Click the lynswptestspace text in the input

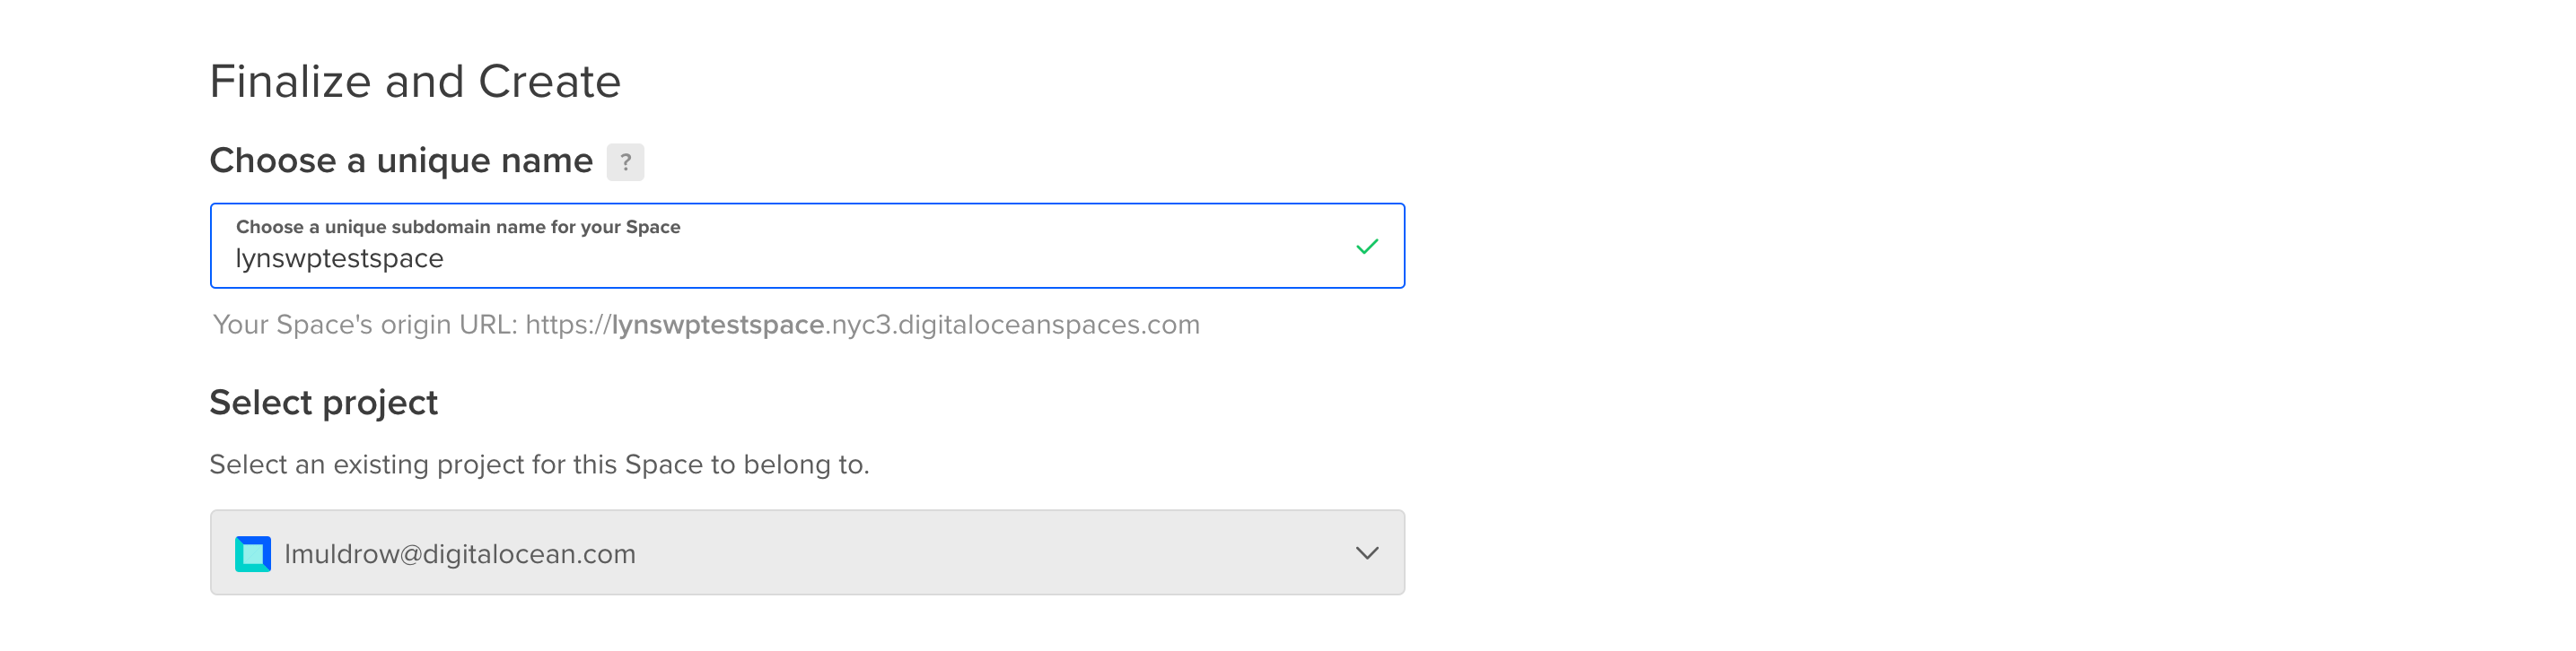point(339,258)
